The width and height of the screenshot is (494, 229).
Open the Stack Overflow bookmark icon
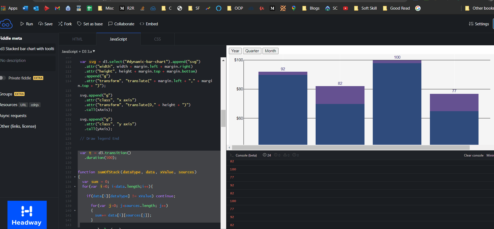tap(142, 8)
